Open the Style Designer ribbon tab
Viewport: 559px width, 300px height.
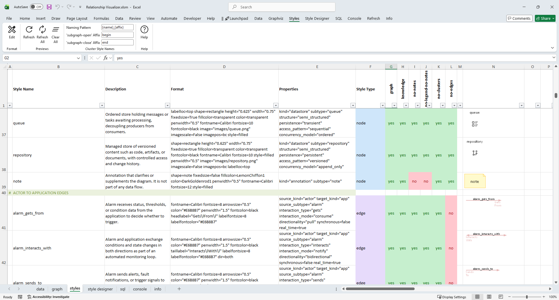coord(317,18)
